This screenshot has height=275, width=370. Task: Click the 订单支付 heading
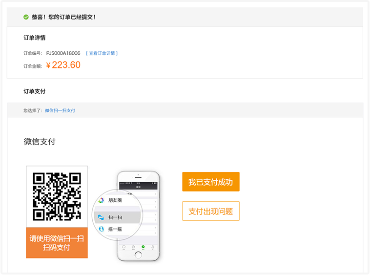[x=35, y=91]
